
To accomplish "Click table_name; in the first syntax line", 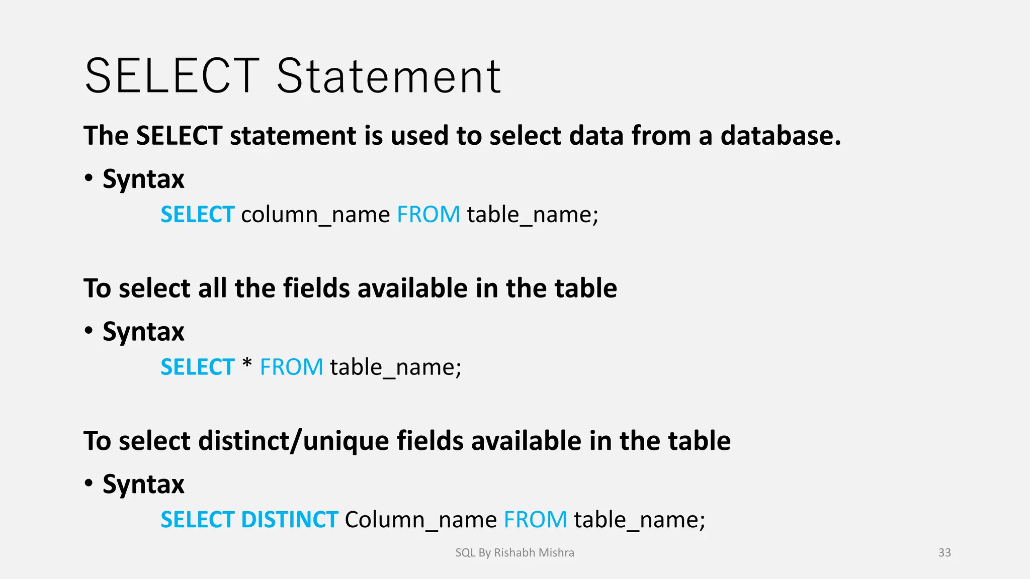I will [533, 215].
